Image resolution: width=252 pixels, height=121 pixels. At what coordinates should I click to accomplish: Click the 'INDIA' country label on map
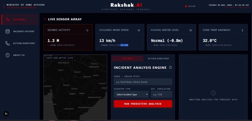point(74,89)
